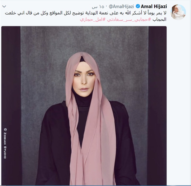Click the word الحجاب before the hashtags
Image resolution: width=191 pixels, height=186 pixels.
(x=159, y=19)
